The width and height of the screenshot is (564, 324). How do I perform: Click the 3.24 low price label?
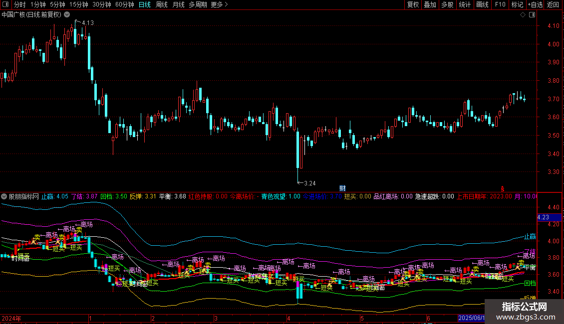coord(309,183)
